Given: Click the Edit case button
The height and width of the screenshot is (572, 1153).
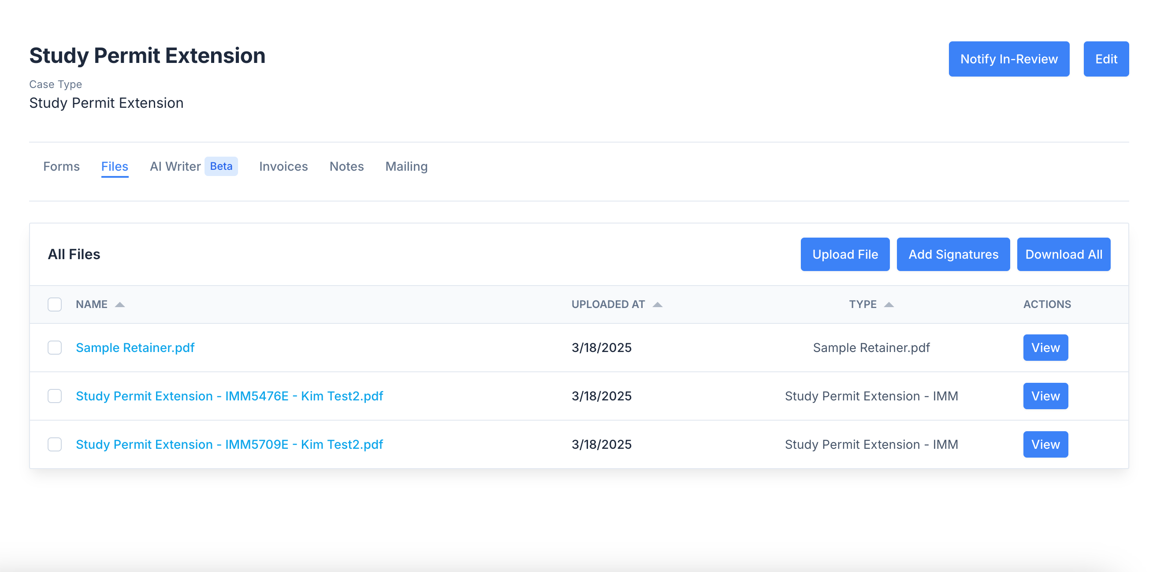Looking at the screenshot, I should 1106,59.
